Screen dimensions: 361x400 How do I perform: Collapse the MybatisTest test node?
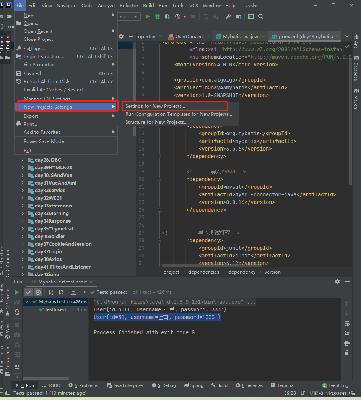[26, 301]
